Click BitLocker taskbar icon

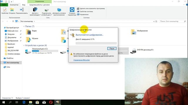point(58,102)
